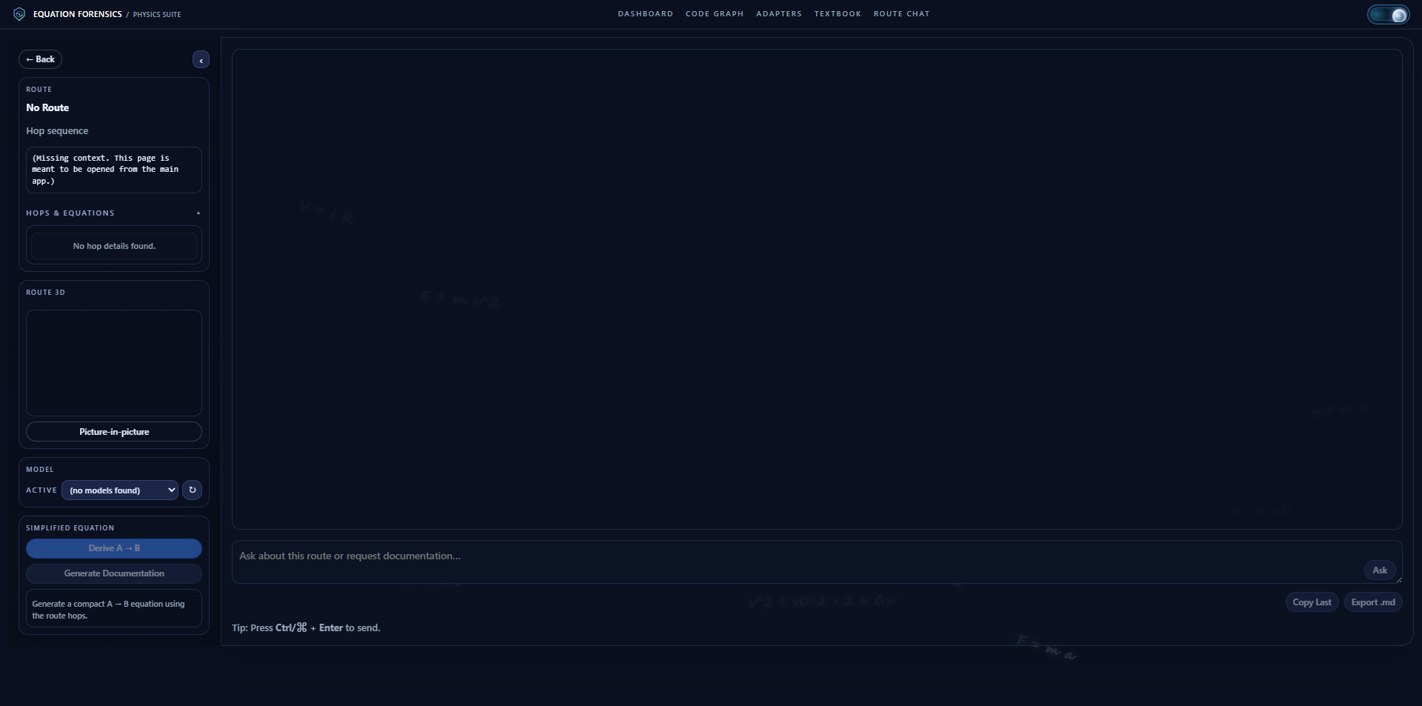Viewport: 1422px width, 706px height.
Task: Go back using the Back button
Action: point(40,59)
